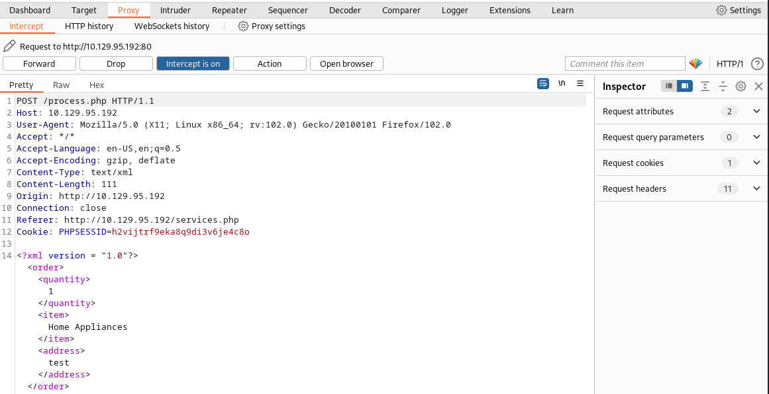Screen dimensions: 769x394
Task: Open the Repeater tab
Action: [229, 10]
